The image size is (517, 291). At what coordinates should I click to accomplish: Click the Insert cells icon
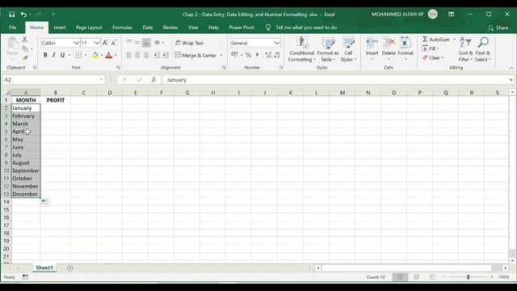[x=372, y=43]
